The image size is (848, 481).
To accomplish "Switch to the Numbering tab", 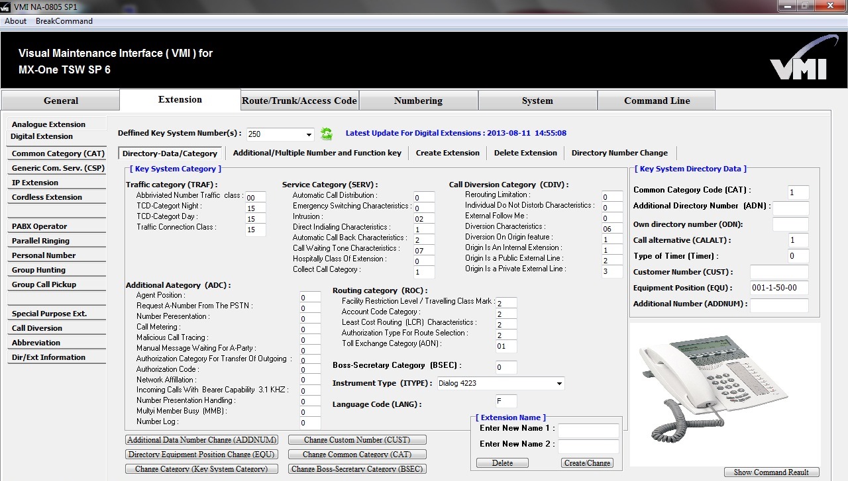I will (x=418, y=101).
